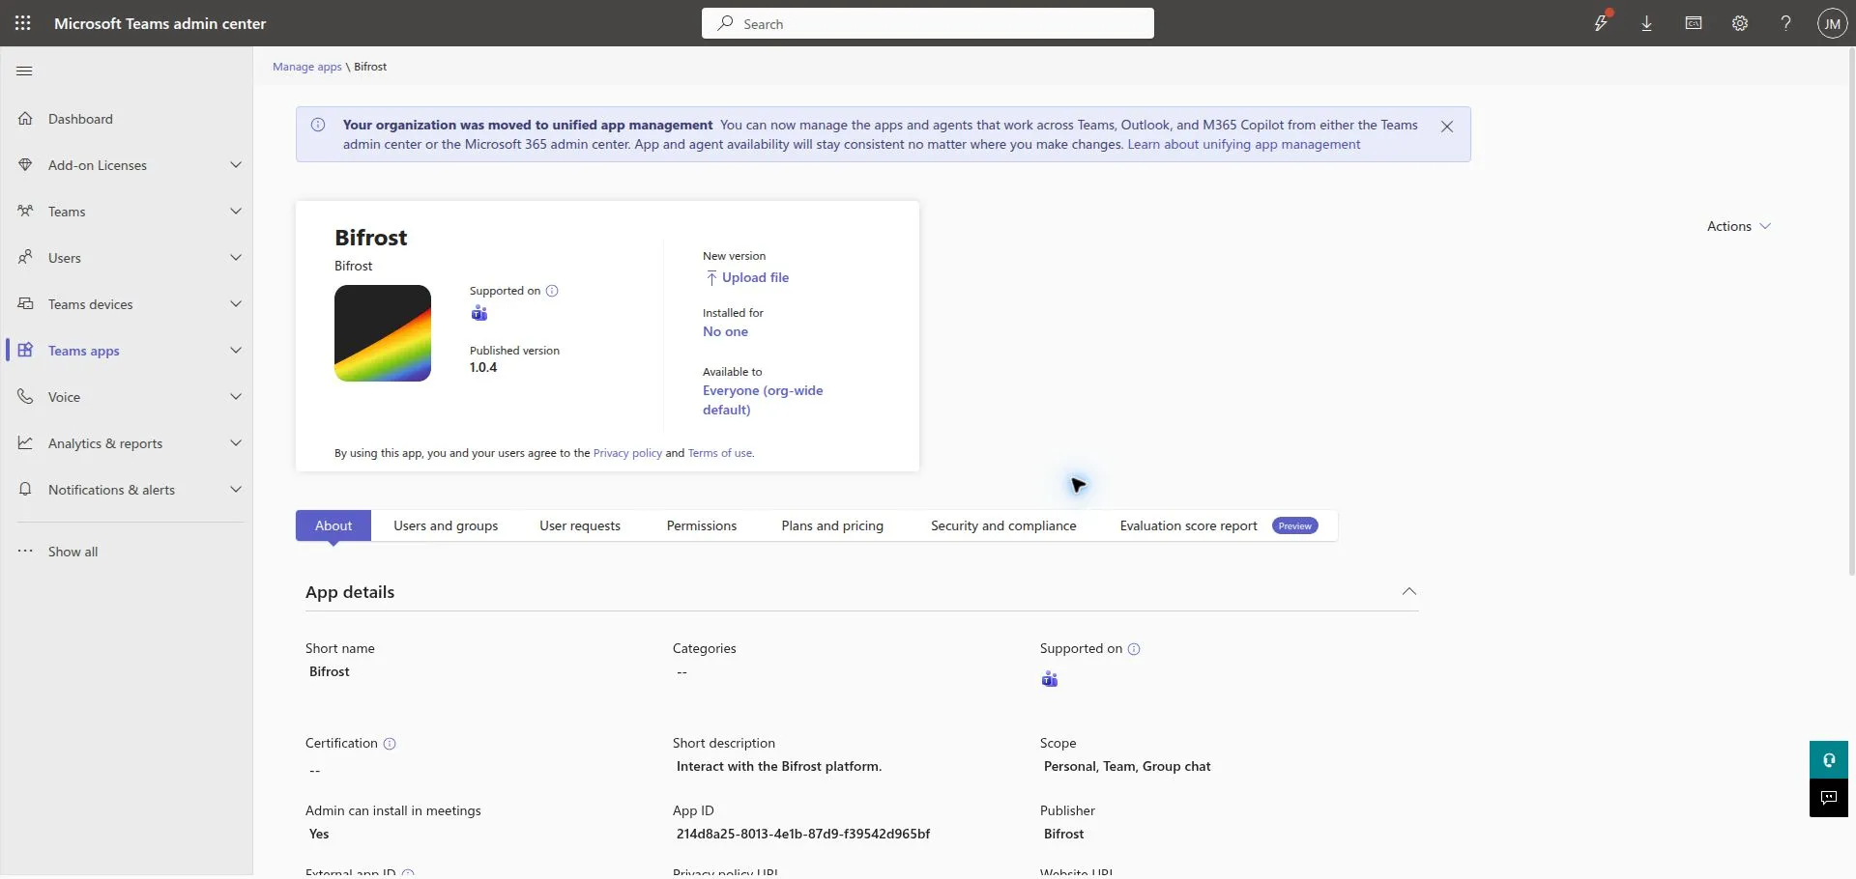The width and height of the screenshot is (1856, 879).
Task: Click info icon next to Supported on in App details
Action: pos(1134,649)
